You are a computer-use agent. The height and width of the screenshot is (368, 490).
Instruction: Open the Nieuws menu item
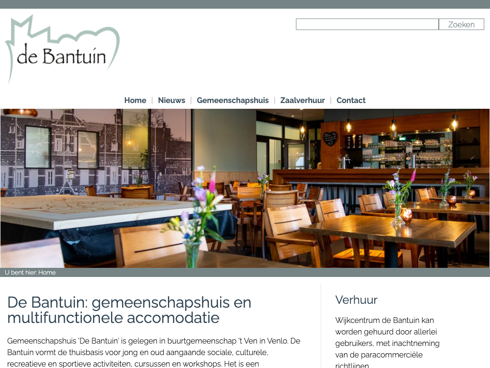coord(171,100)
